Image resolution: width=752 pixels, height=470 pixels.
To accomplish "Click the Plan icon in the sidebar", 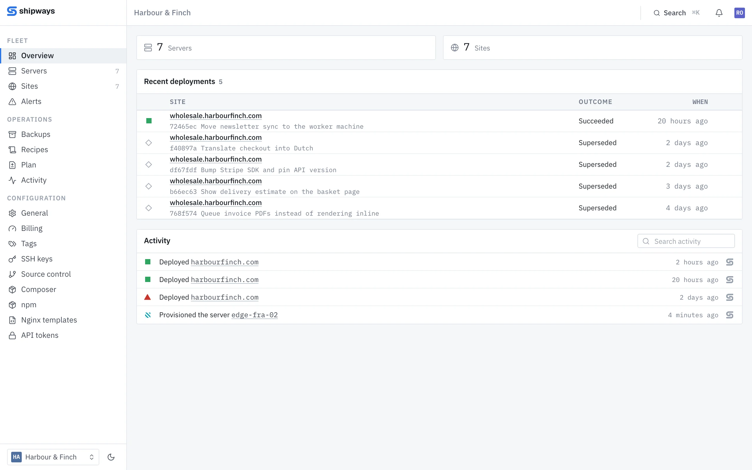I will 12,165.
